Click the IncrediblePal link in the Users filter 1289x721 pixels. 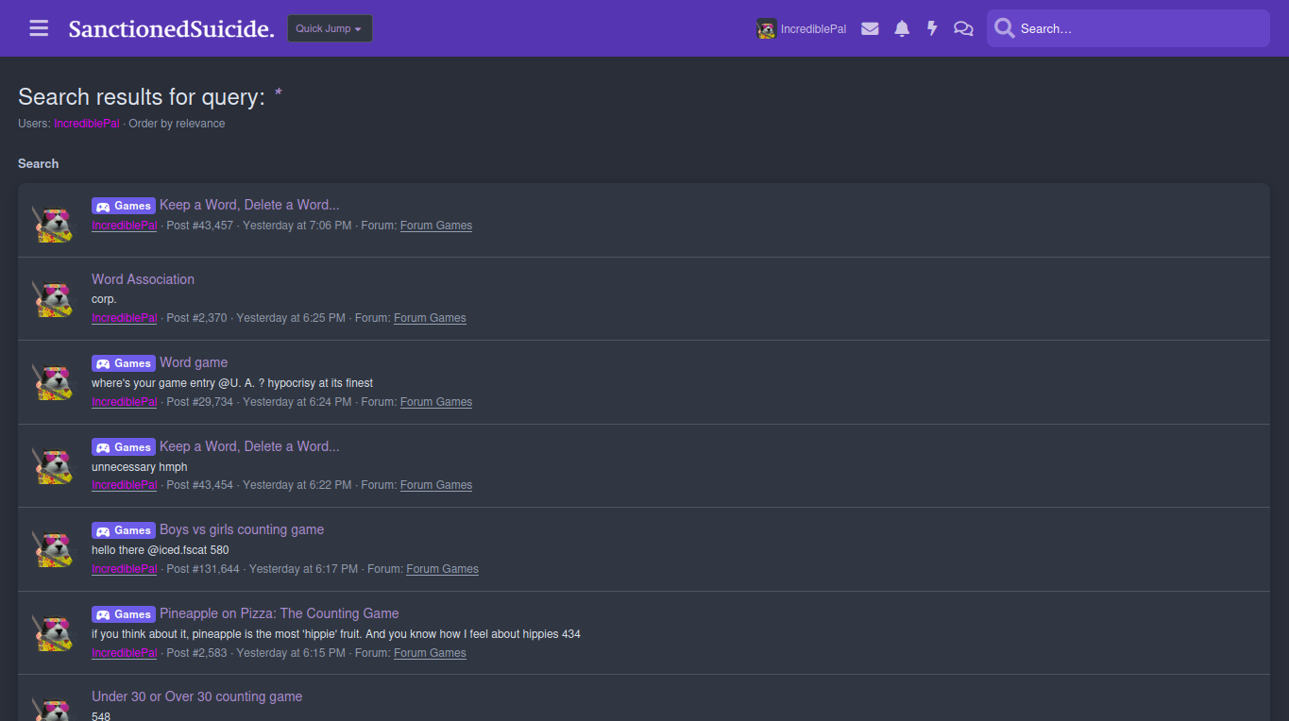tap(86, 124)
